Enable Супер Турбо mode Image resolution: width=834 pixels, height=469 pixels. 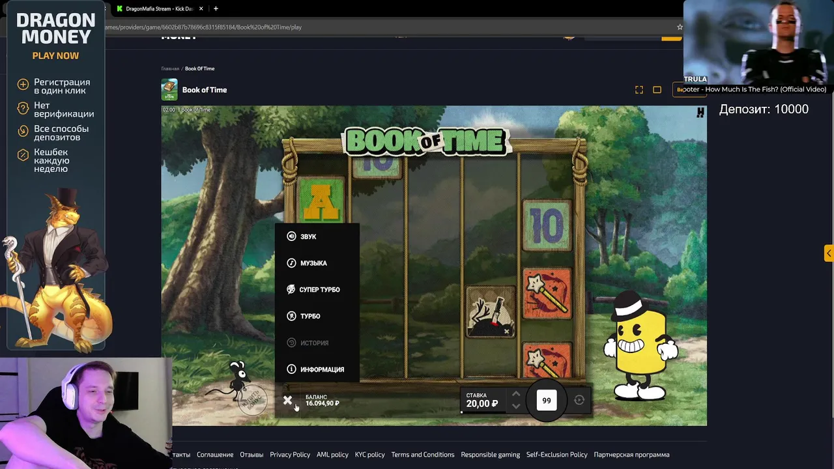click(x=313, y=290)
